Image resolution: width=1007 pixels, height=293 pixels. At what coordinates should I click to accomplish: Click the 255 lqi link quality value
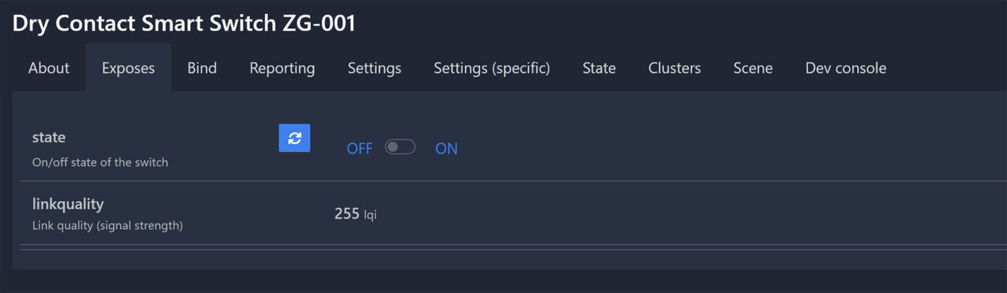coord(355,214)
